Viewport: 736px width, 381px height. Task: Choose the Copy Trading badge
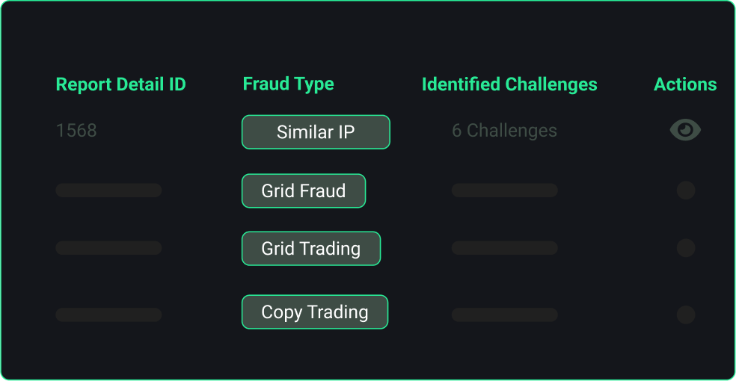[x=315, y=312]
